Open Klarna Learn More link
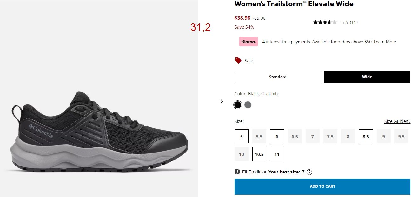 click(385, 42)
